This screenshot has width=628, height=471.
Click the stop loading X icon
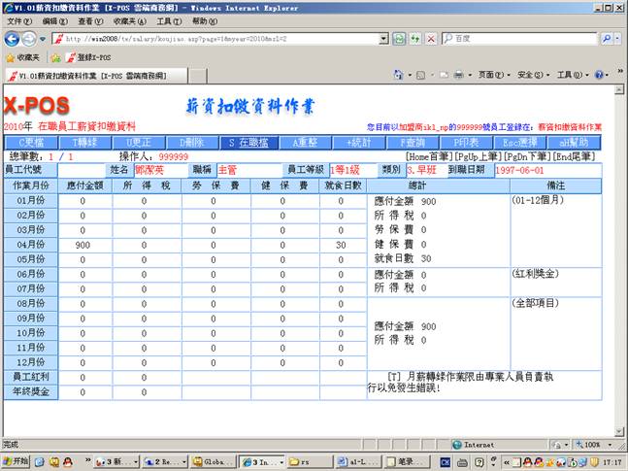(x=430, y=38)
